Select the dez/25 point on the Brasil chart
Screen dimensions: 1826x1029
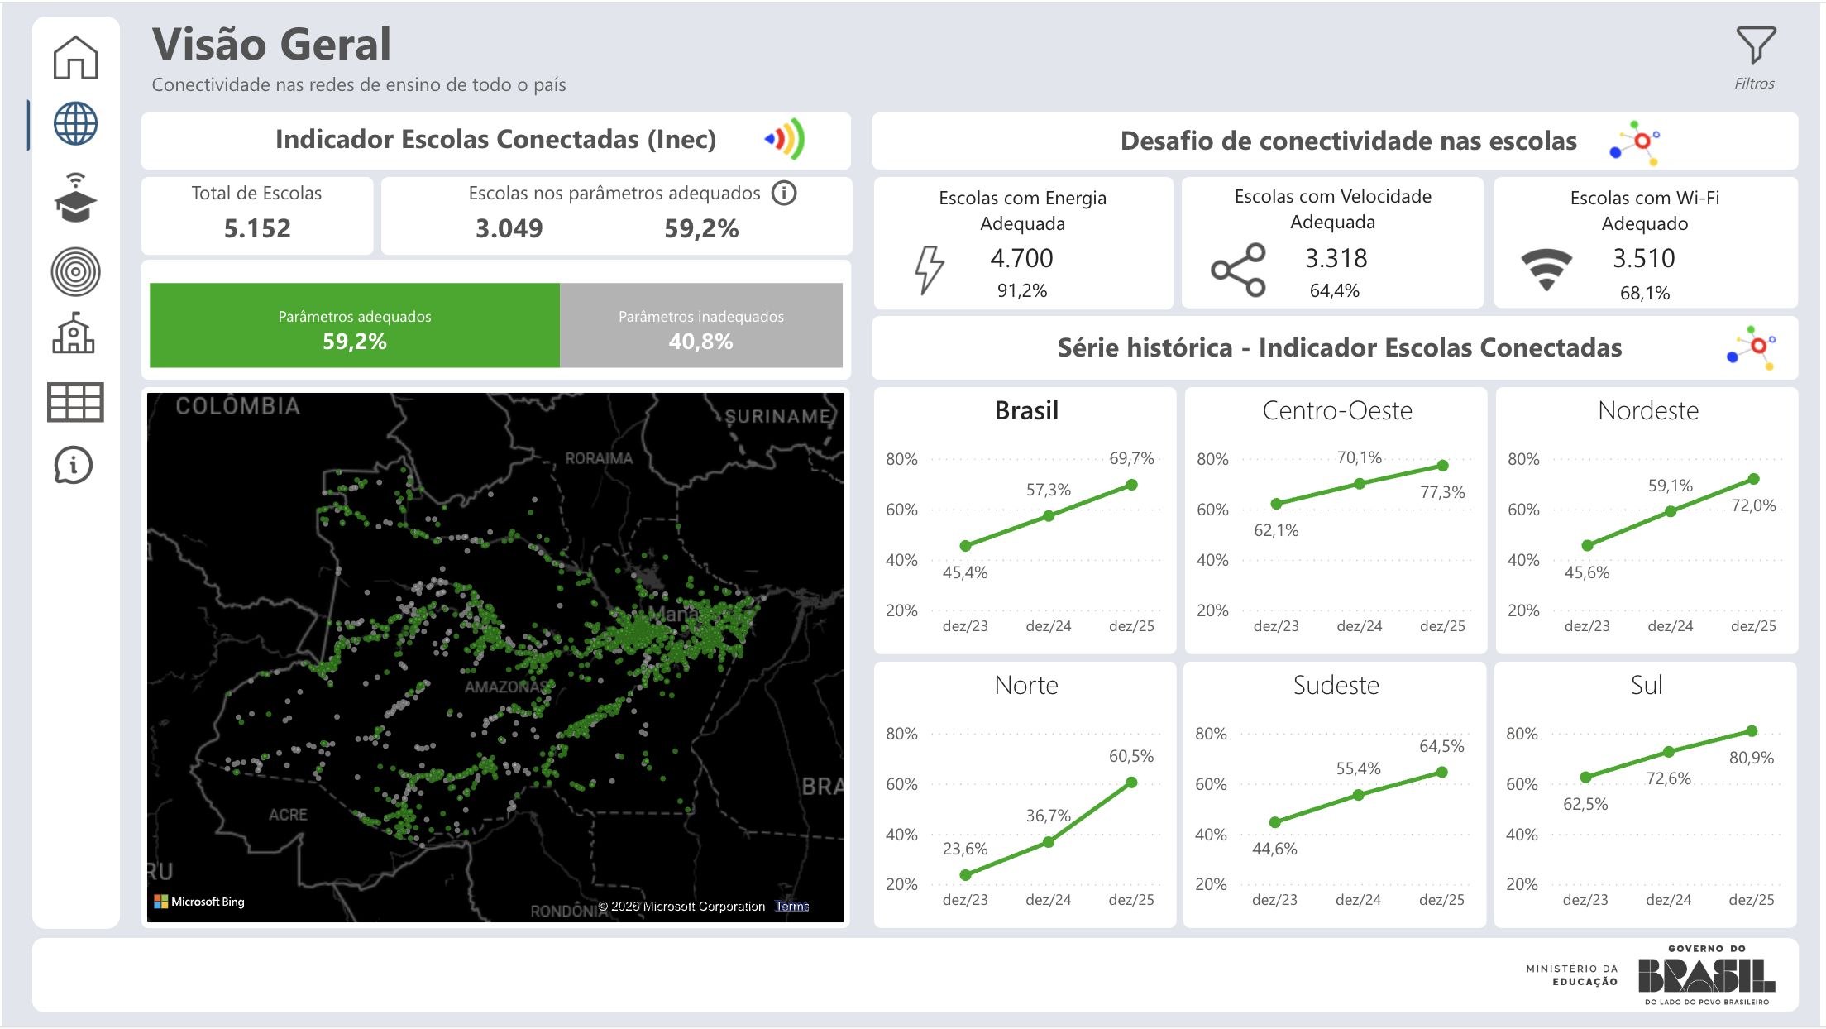tap(1130, 484)
